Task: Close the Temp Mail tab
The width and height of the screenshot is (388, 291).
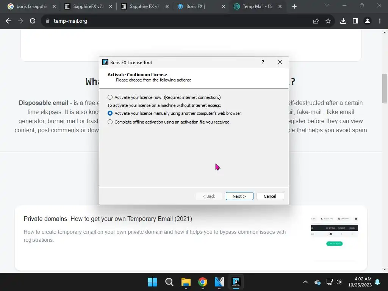Action: click(280, 7)
